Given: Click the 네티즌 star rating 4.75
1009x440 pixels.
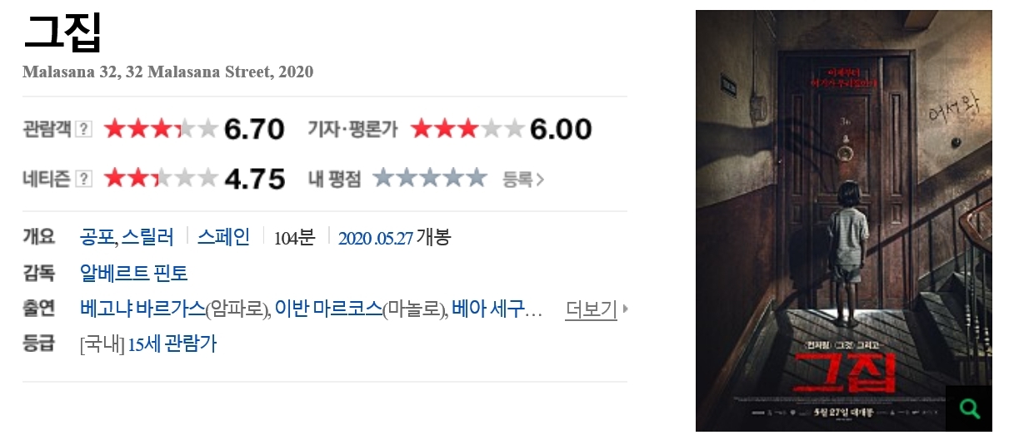Looking at the screenshot, I should (194, 179).
